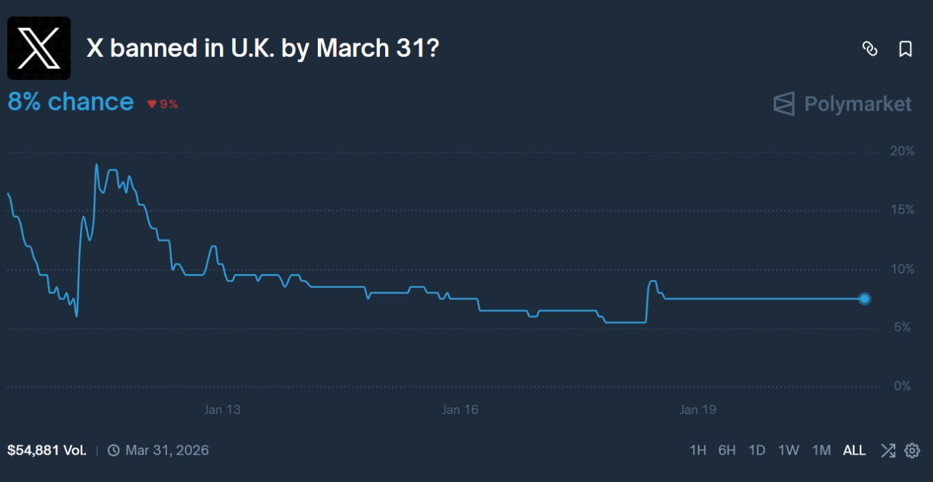Show the 1M time range

tap(821, 451)
